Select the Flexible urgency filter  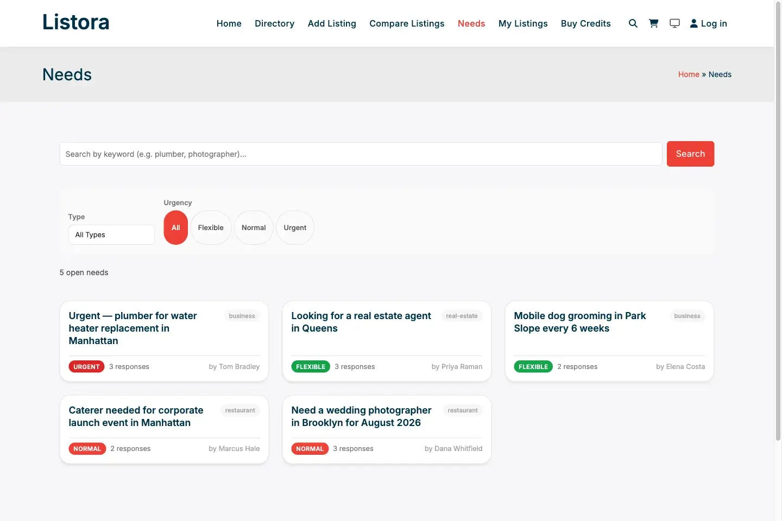click(211, 228)
